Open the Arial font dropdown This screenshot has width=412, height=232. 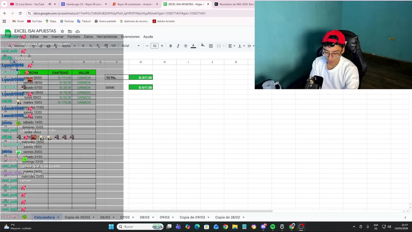[x=131, y=46]
